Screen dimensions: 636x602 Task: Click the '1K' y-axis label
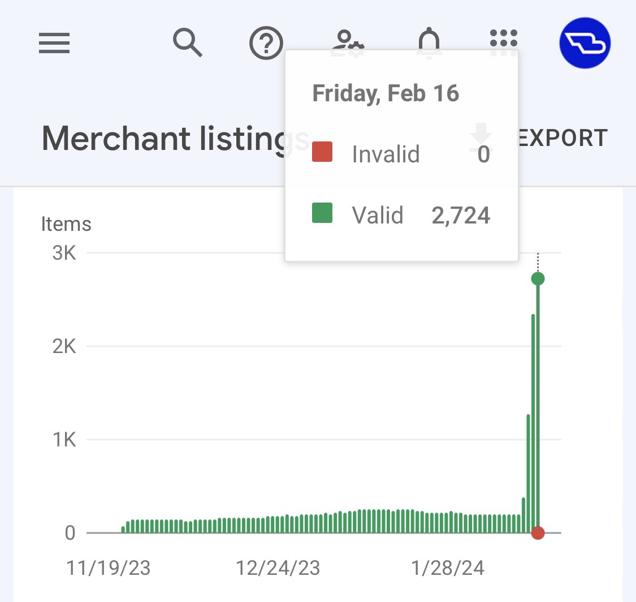click(x=64, y=440)
